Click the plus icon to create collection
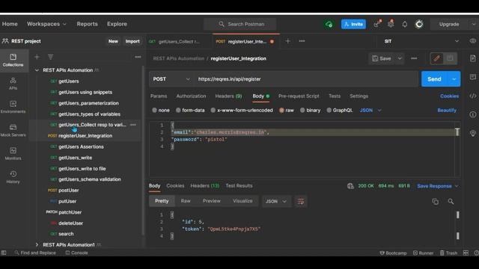479x269 pixels. point(37,57)
